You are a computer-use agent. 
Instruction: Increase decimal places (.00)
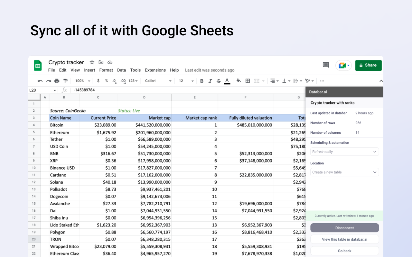[123, 81]
